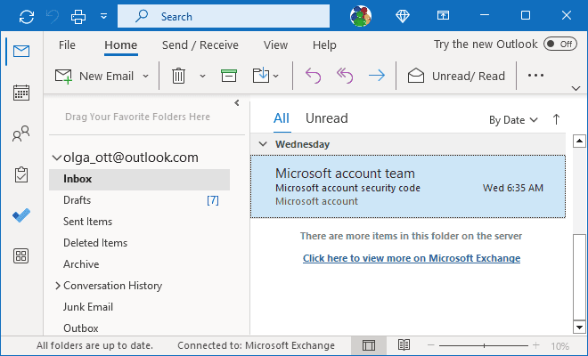588x356 pixels.
Task: Switch to Reading view in status bar
Action: (x=404, y=345)
